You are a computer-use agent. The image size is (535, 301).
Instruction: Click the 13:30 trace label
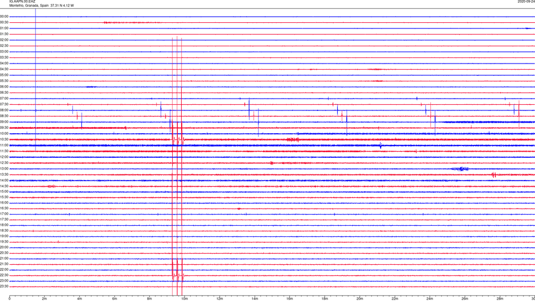[x=4, y=174]
